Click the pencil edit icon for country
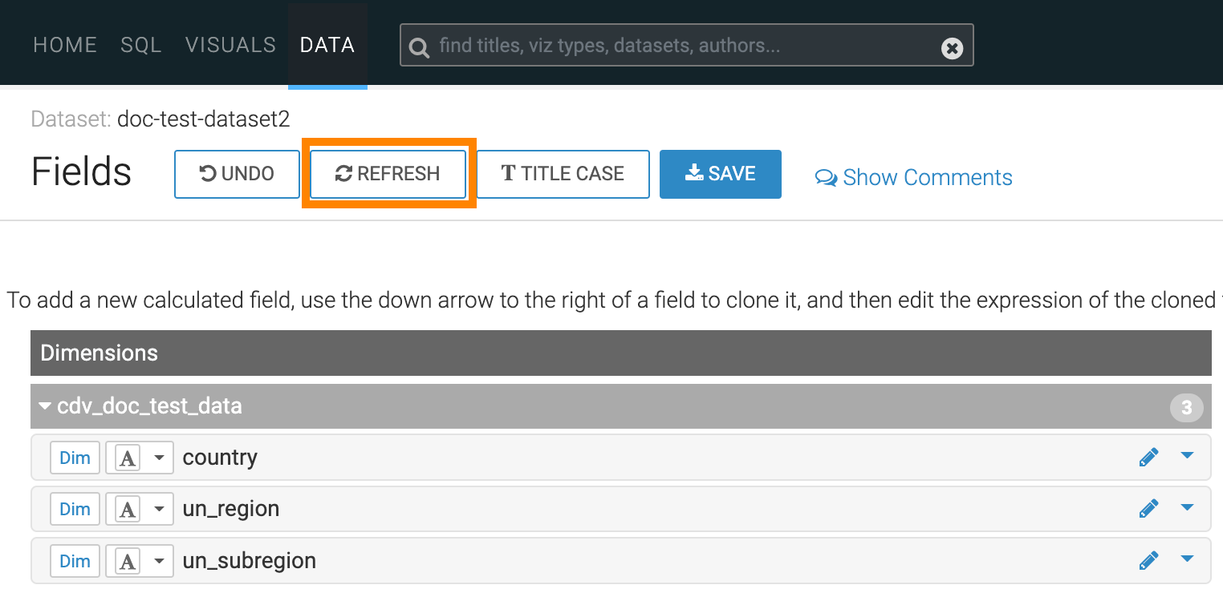 coord(1148,457)
